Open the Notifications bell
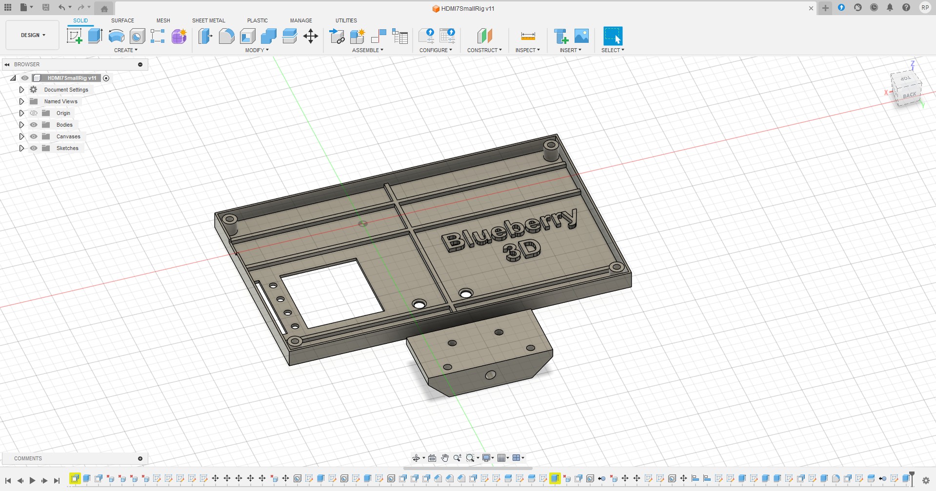 coord(890,7)
